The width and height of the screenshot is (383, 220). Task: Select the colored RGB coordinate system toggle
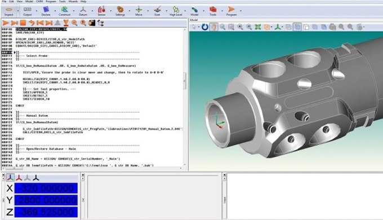10,178
